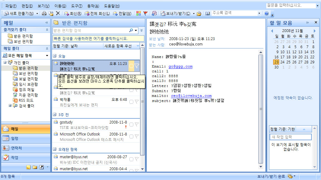The image size is (321, 180).
Task: Select date 28 in the November calendar
Action: [x=306, y=62]
